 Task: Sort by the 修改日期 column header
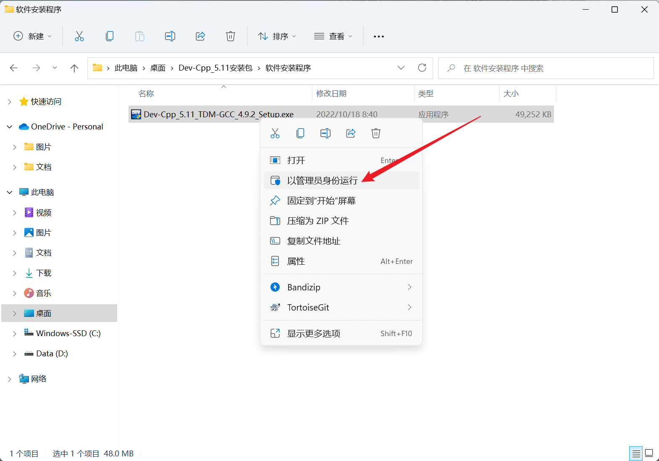coord(331,94)
